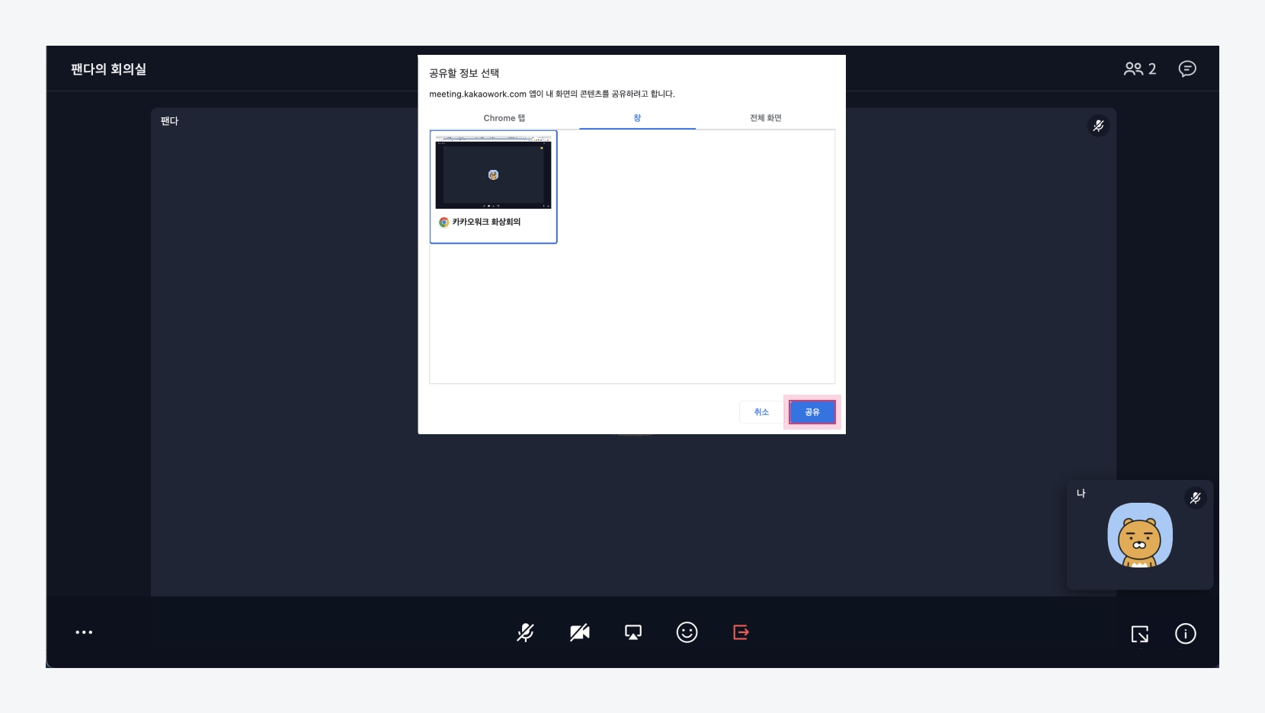Image resolution: width=1265 pixels, height=713 pixels.
Task: Switch to the 전체 화면 tab
Action: click(765, 118)
